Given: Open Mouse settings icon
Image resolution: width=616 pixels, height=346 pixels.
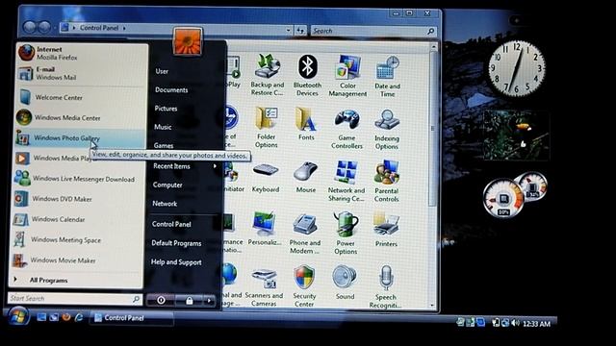Looking at the screenshot, I should pyautogui.click(x=306, y=177).
